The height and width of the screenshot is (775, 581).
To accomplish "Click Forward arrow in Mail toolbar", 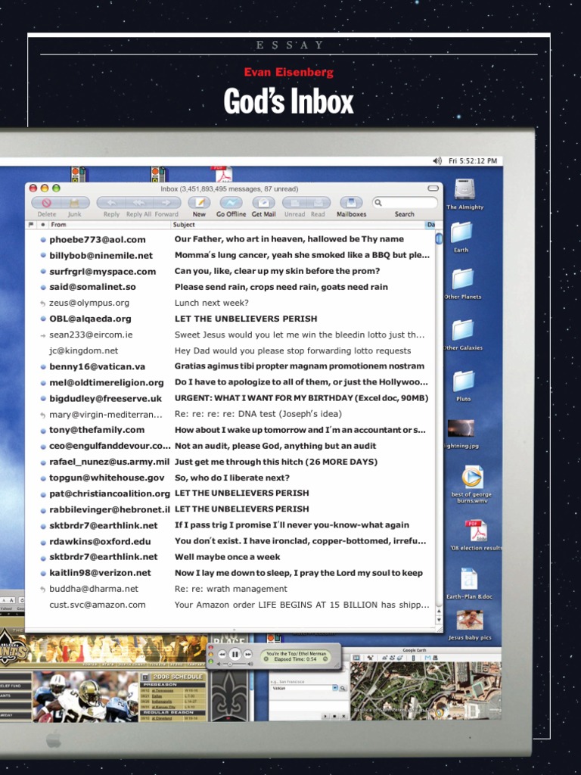I will click(x=166, y=203).
